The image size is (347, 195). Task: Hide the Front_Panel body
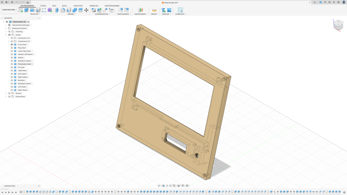coord(12,44)
